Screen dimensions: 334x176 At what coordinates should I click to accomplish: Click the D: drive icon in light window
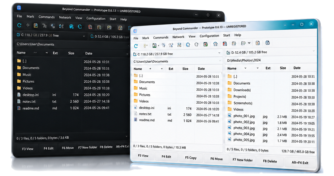[228, 53]
